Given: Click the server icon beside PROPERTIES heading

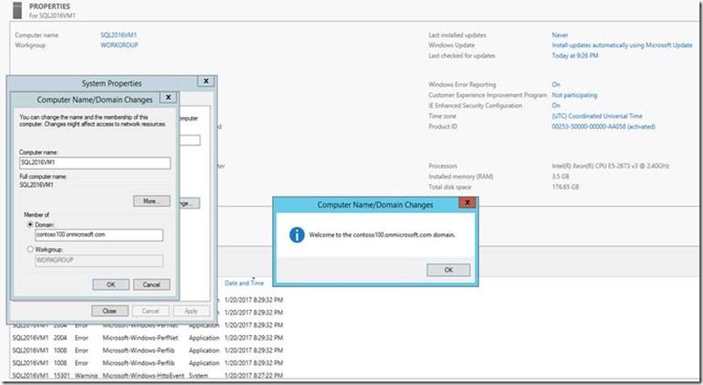Looking at the screenshot, I should pos(17,10).
